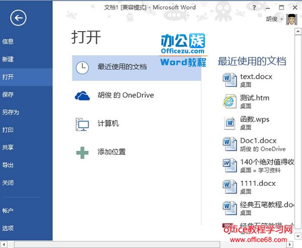Click the OneDrive cloud icon
Viewport: 302px width, 248px height.
(82, 96)
